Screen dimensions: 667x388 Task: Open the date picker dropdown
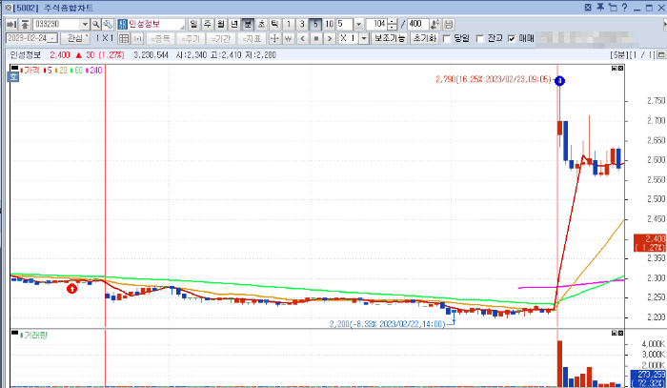tap(52, 38)
